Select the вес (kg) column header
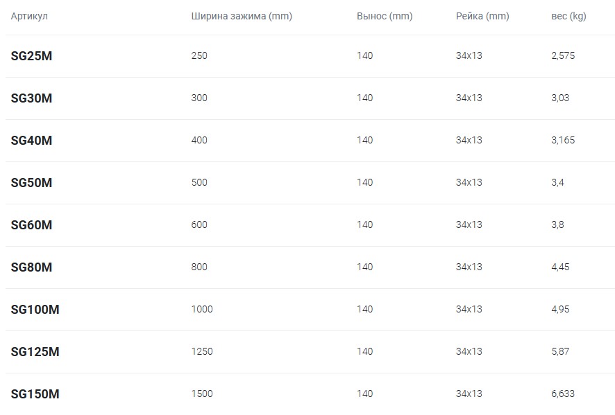This screenshot has width=615, height=415. [x=568, y=17]
